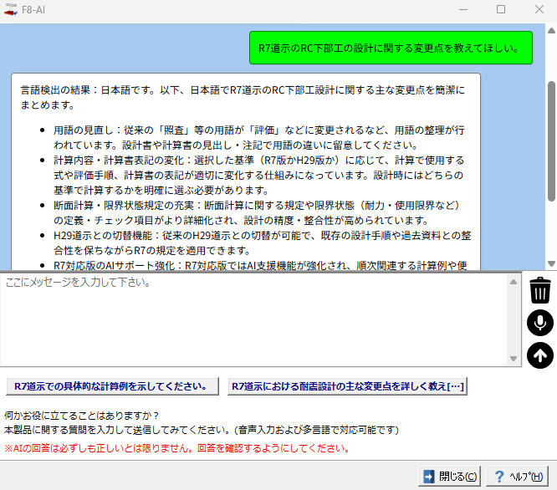Viewport: 557px width, 490px height.
Task: Click the green user message bubble
Action: (391, 48)
